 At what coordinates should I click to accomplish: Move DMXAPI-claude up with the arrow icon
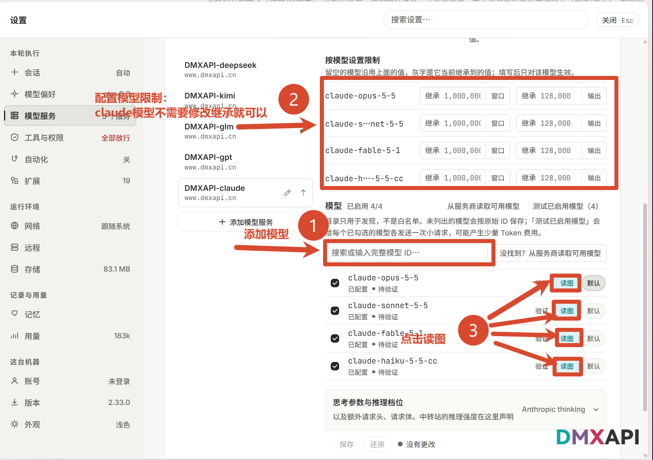[303, 193]
